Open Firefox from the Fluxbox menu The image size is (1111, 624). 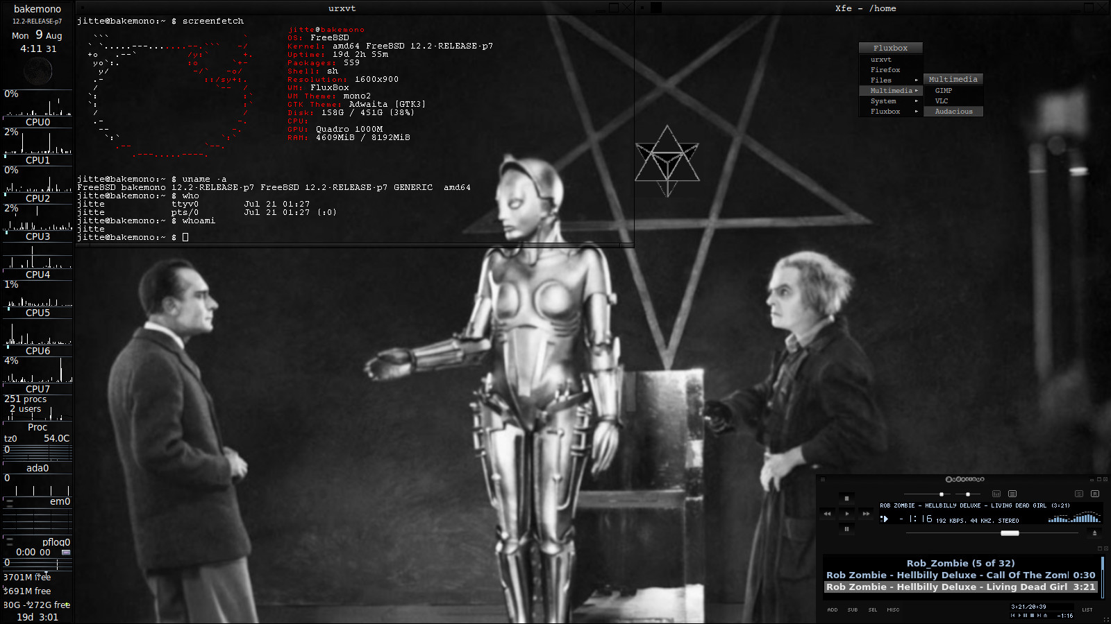(x=885, y=70)
